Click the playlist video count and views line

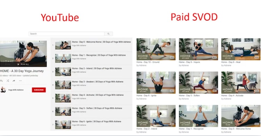tap(19, 75)
